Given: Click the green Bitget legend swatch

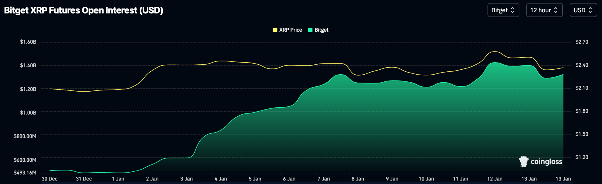Looking at the screenshot, I should pos(310,30).
